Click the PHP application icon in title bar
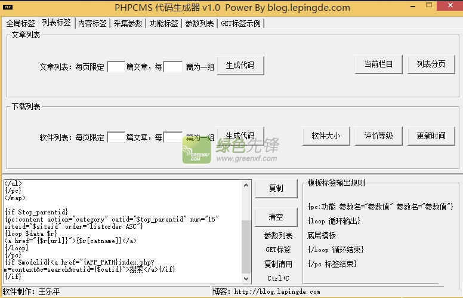Screen dimensions: 463x298 [8, 7]
